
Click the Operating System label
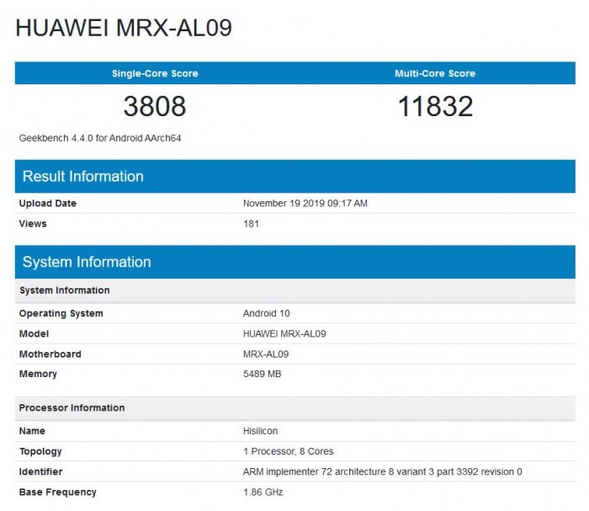(x=61, y=313)
